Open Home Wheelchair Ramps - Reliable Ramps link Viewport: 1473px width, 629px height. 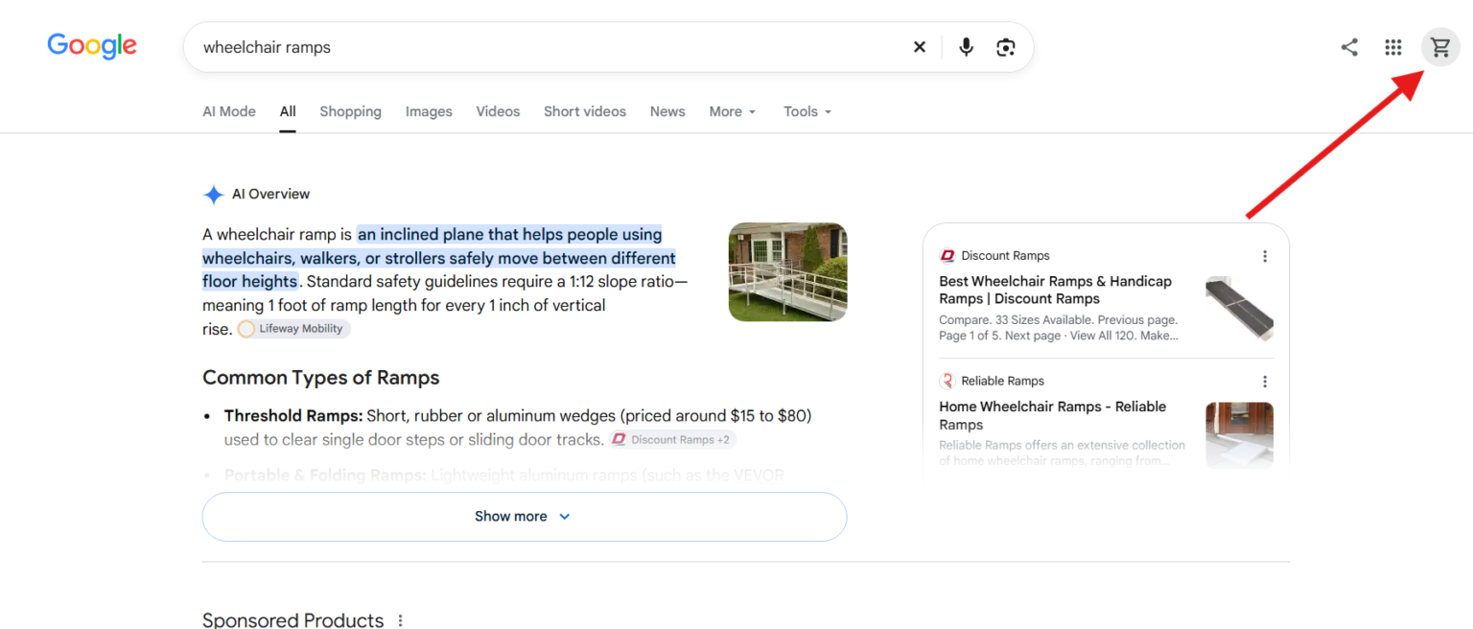point(1052,416)
